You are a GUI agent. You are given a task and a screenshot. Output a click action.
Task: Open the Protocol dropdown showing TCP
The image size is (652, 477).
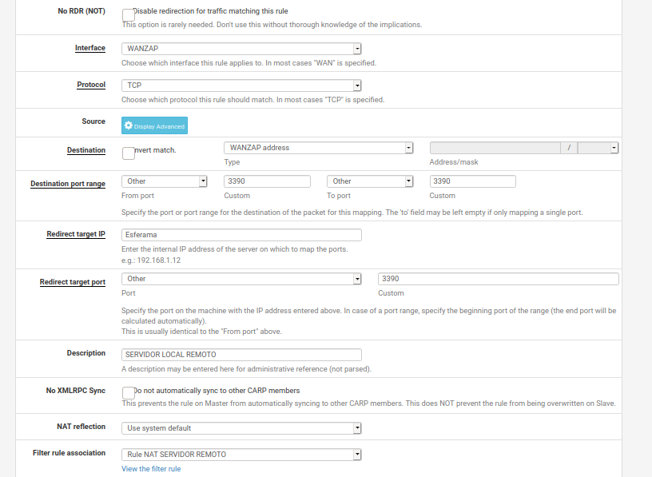(241, 85)
